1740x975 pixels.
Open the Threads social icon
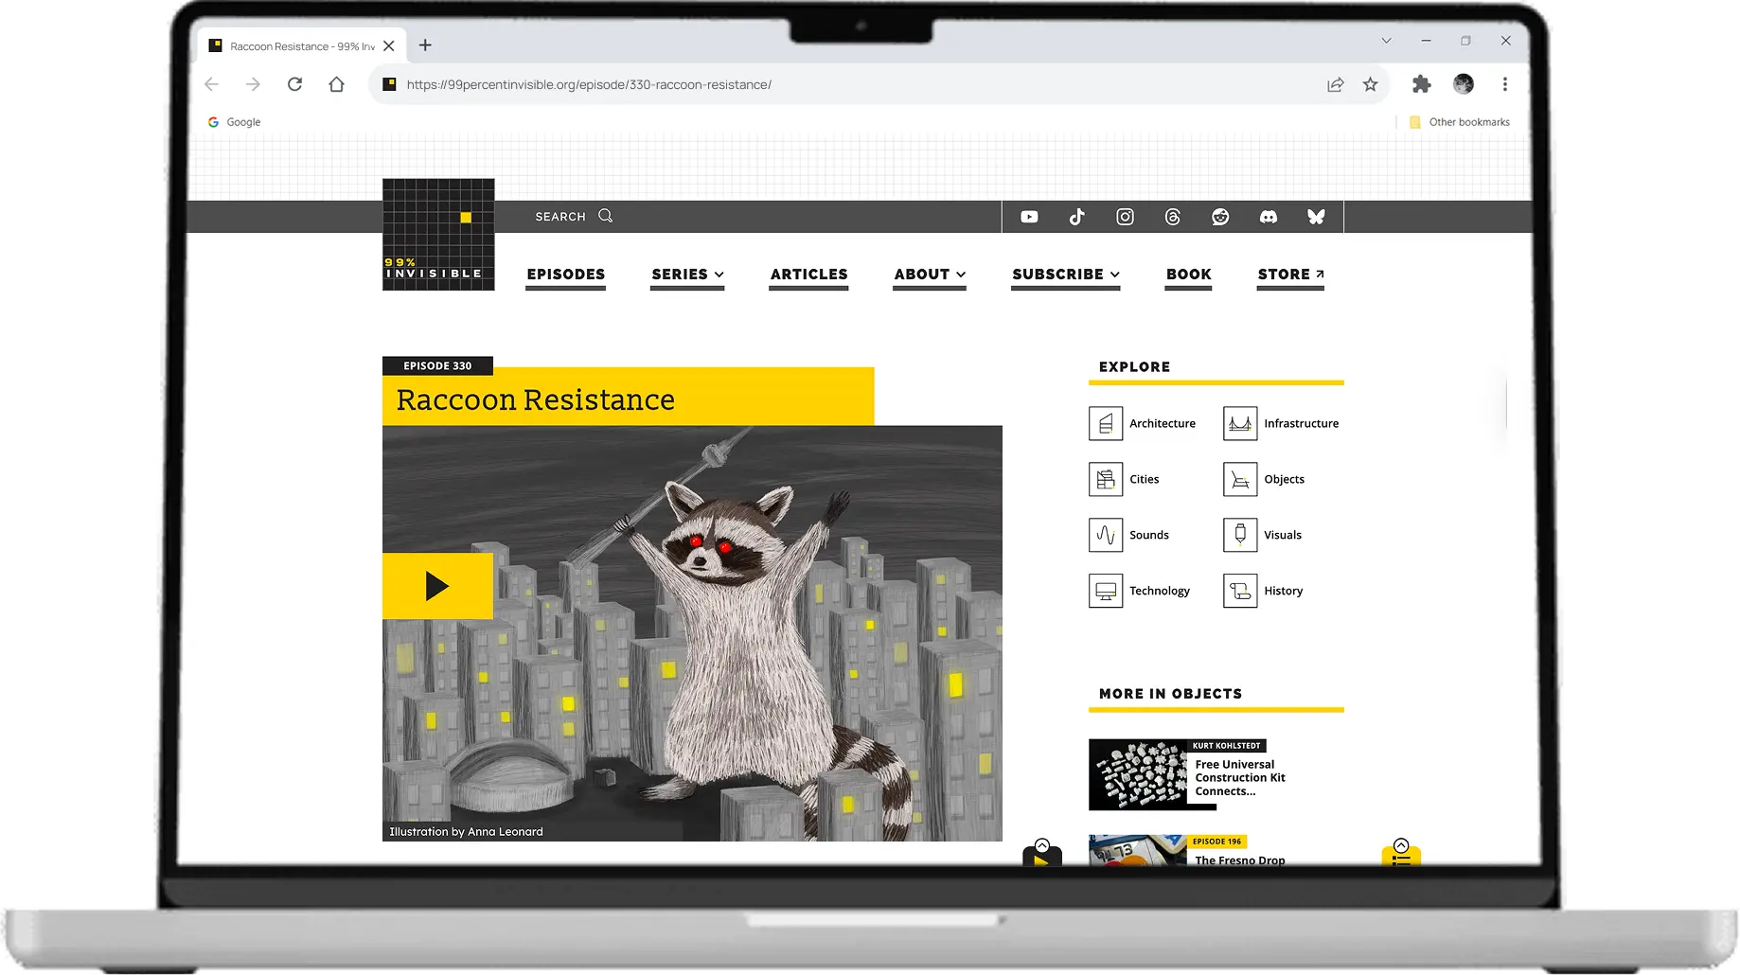(1173, 217)
